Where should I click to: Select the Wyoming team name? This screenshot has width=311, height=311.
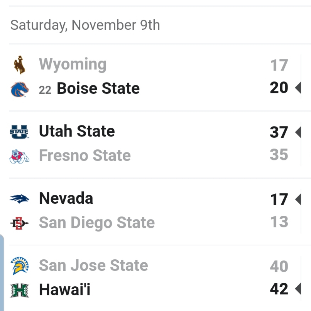[73, 64]
